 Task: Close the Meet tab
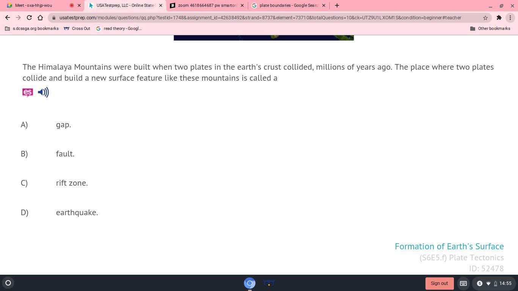tap(79, 5)
